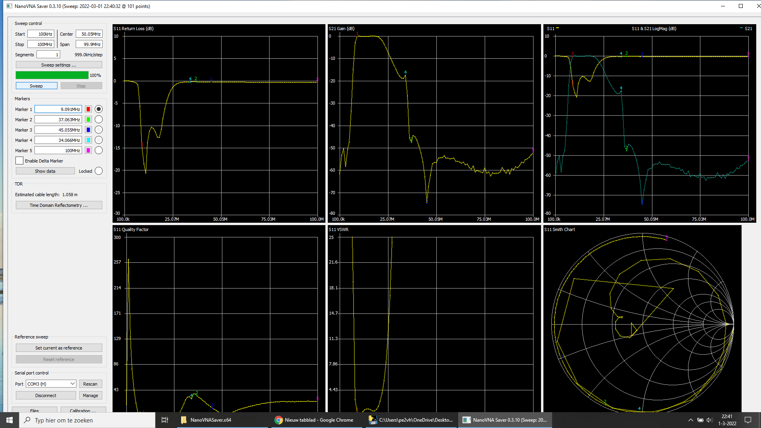Select the Marker 2 radio button
The width and height of the screenshot is (761, 428).
tap(99, 119)
